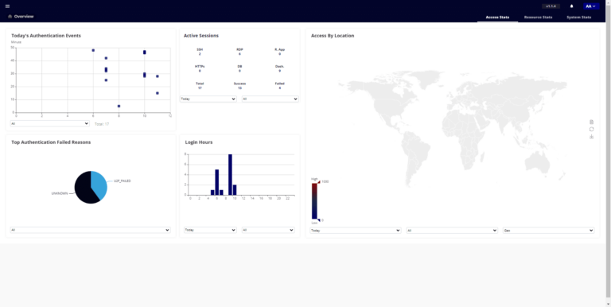This screenshot has height=307, width=611.
Task: Click the U2F_FAILED pie label
Action: (x=123, y=181)
